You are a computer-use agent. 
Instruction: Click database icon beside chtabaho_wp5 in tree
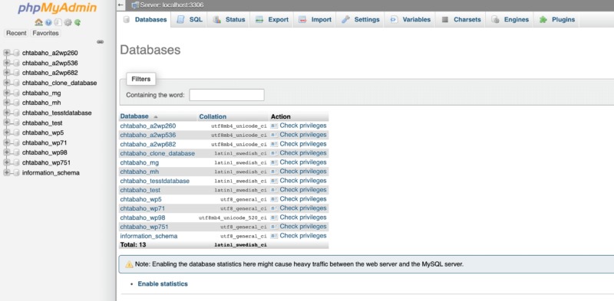click(16, 133)
